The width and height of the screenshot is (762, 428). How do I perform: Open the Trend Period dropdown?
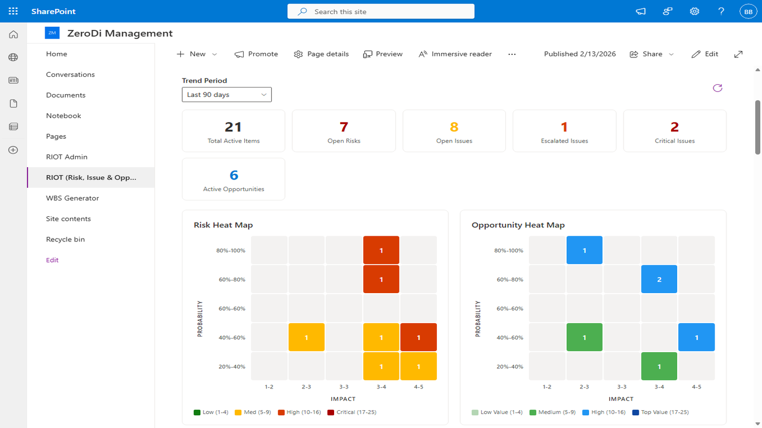(226, 94)
